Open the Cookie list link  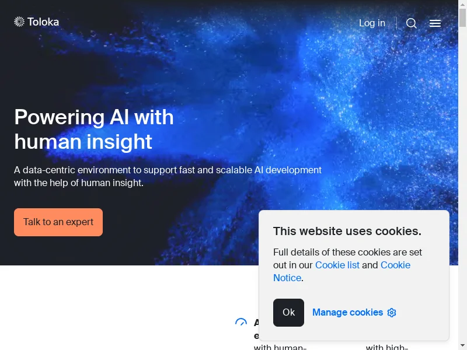click(x=337, y=265)
